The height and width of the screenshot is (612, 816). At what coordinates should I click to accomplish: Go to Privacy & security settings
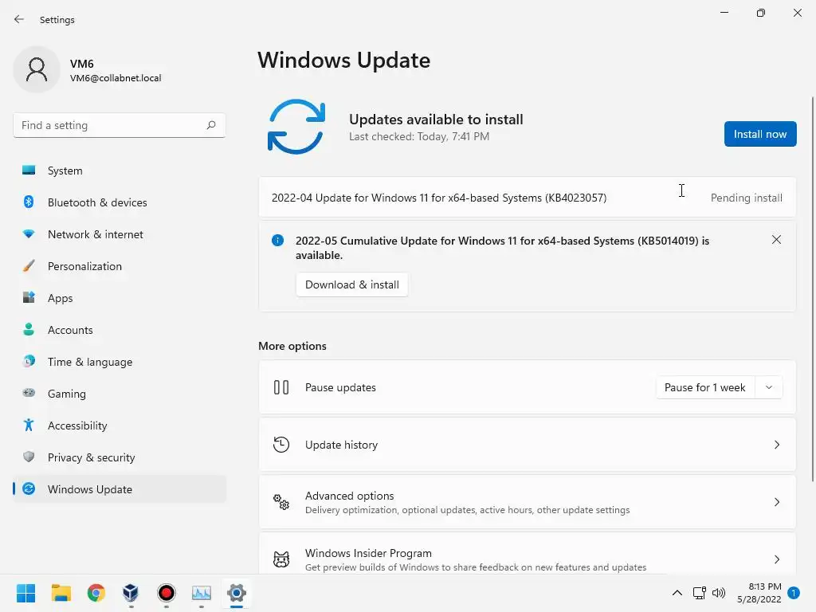point(120,457)
